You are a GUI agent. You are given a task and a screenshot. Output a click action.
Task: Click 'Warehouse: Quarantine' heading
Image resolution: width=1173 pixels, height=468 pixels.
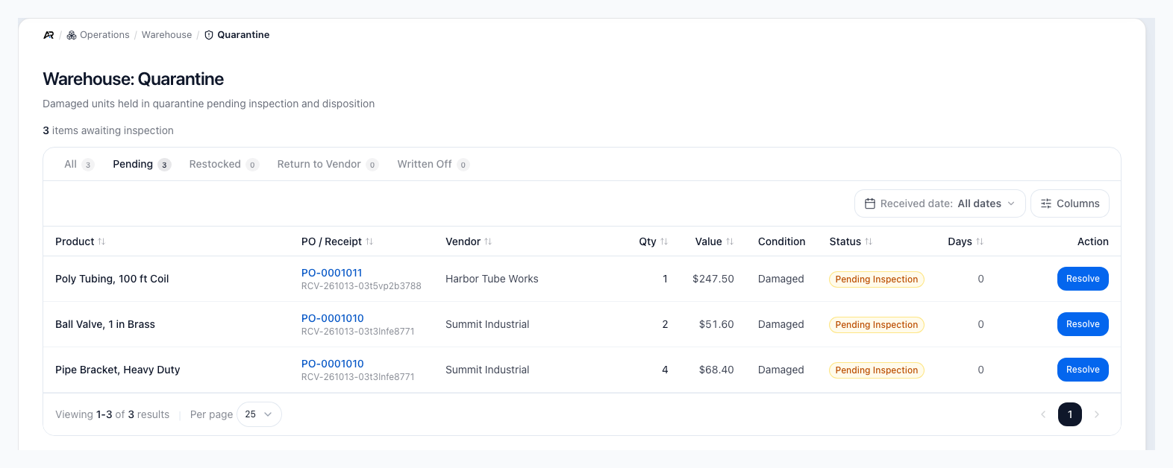(134, 79)
